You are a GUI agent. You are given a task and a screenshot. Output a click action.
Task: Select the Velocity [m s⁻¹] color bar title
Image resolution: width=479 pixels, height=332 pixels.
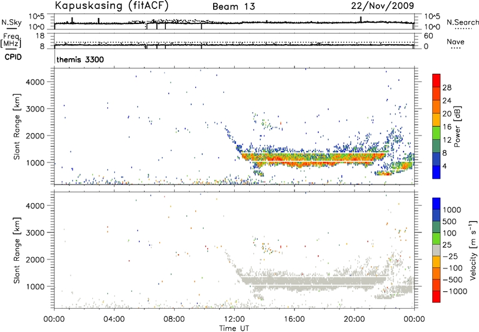click(x=473, y=250)
